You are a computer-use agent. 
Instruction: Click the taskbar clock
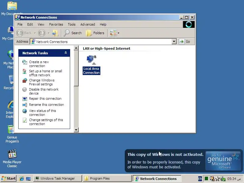(234, 179)
